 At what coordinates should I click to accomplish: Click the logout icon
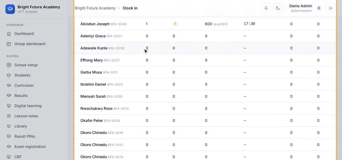(331, 8)
